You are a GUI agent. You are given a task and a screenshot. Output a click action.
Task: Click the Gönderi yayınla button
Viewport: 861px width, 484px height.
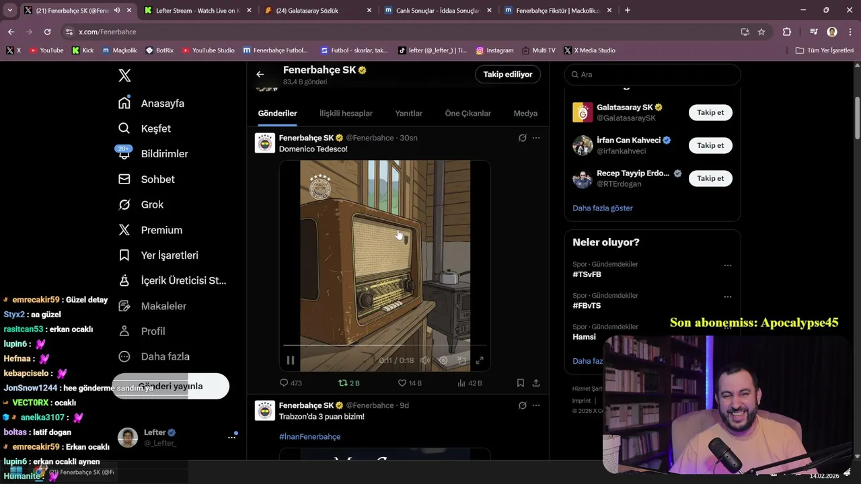coord(170,387)
